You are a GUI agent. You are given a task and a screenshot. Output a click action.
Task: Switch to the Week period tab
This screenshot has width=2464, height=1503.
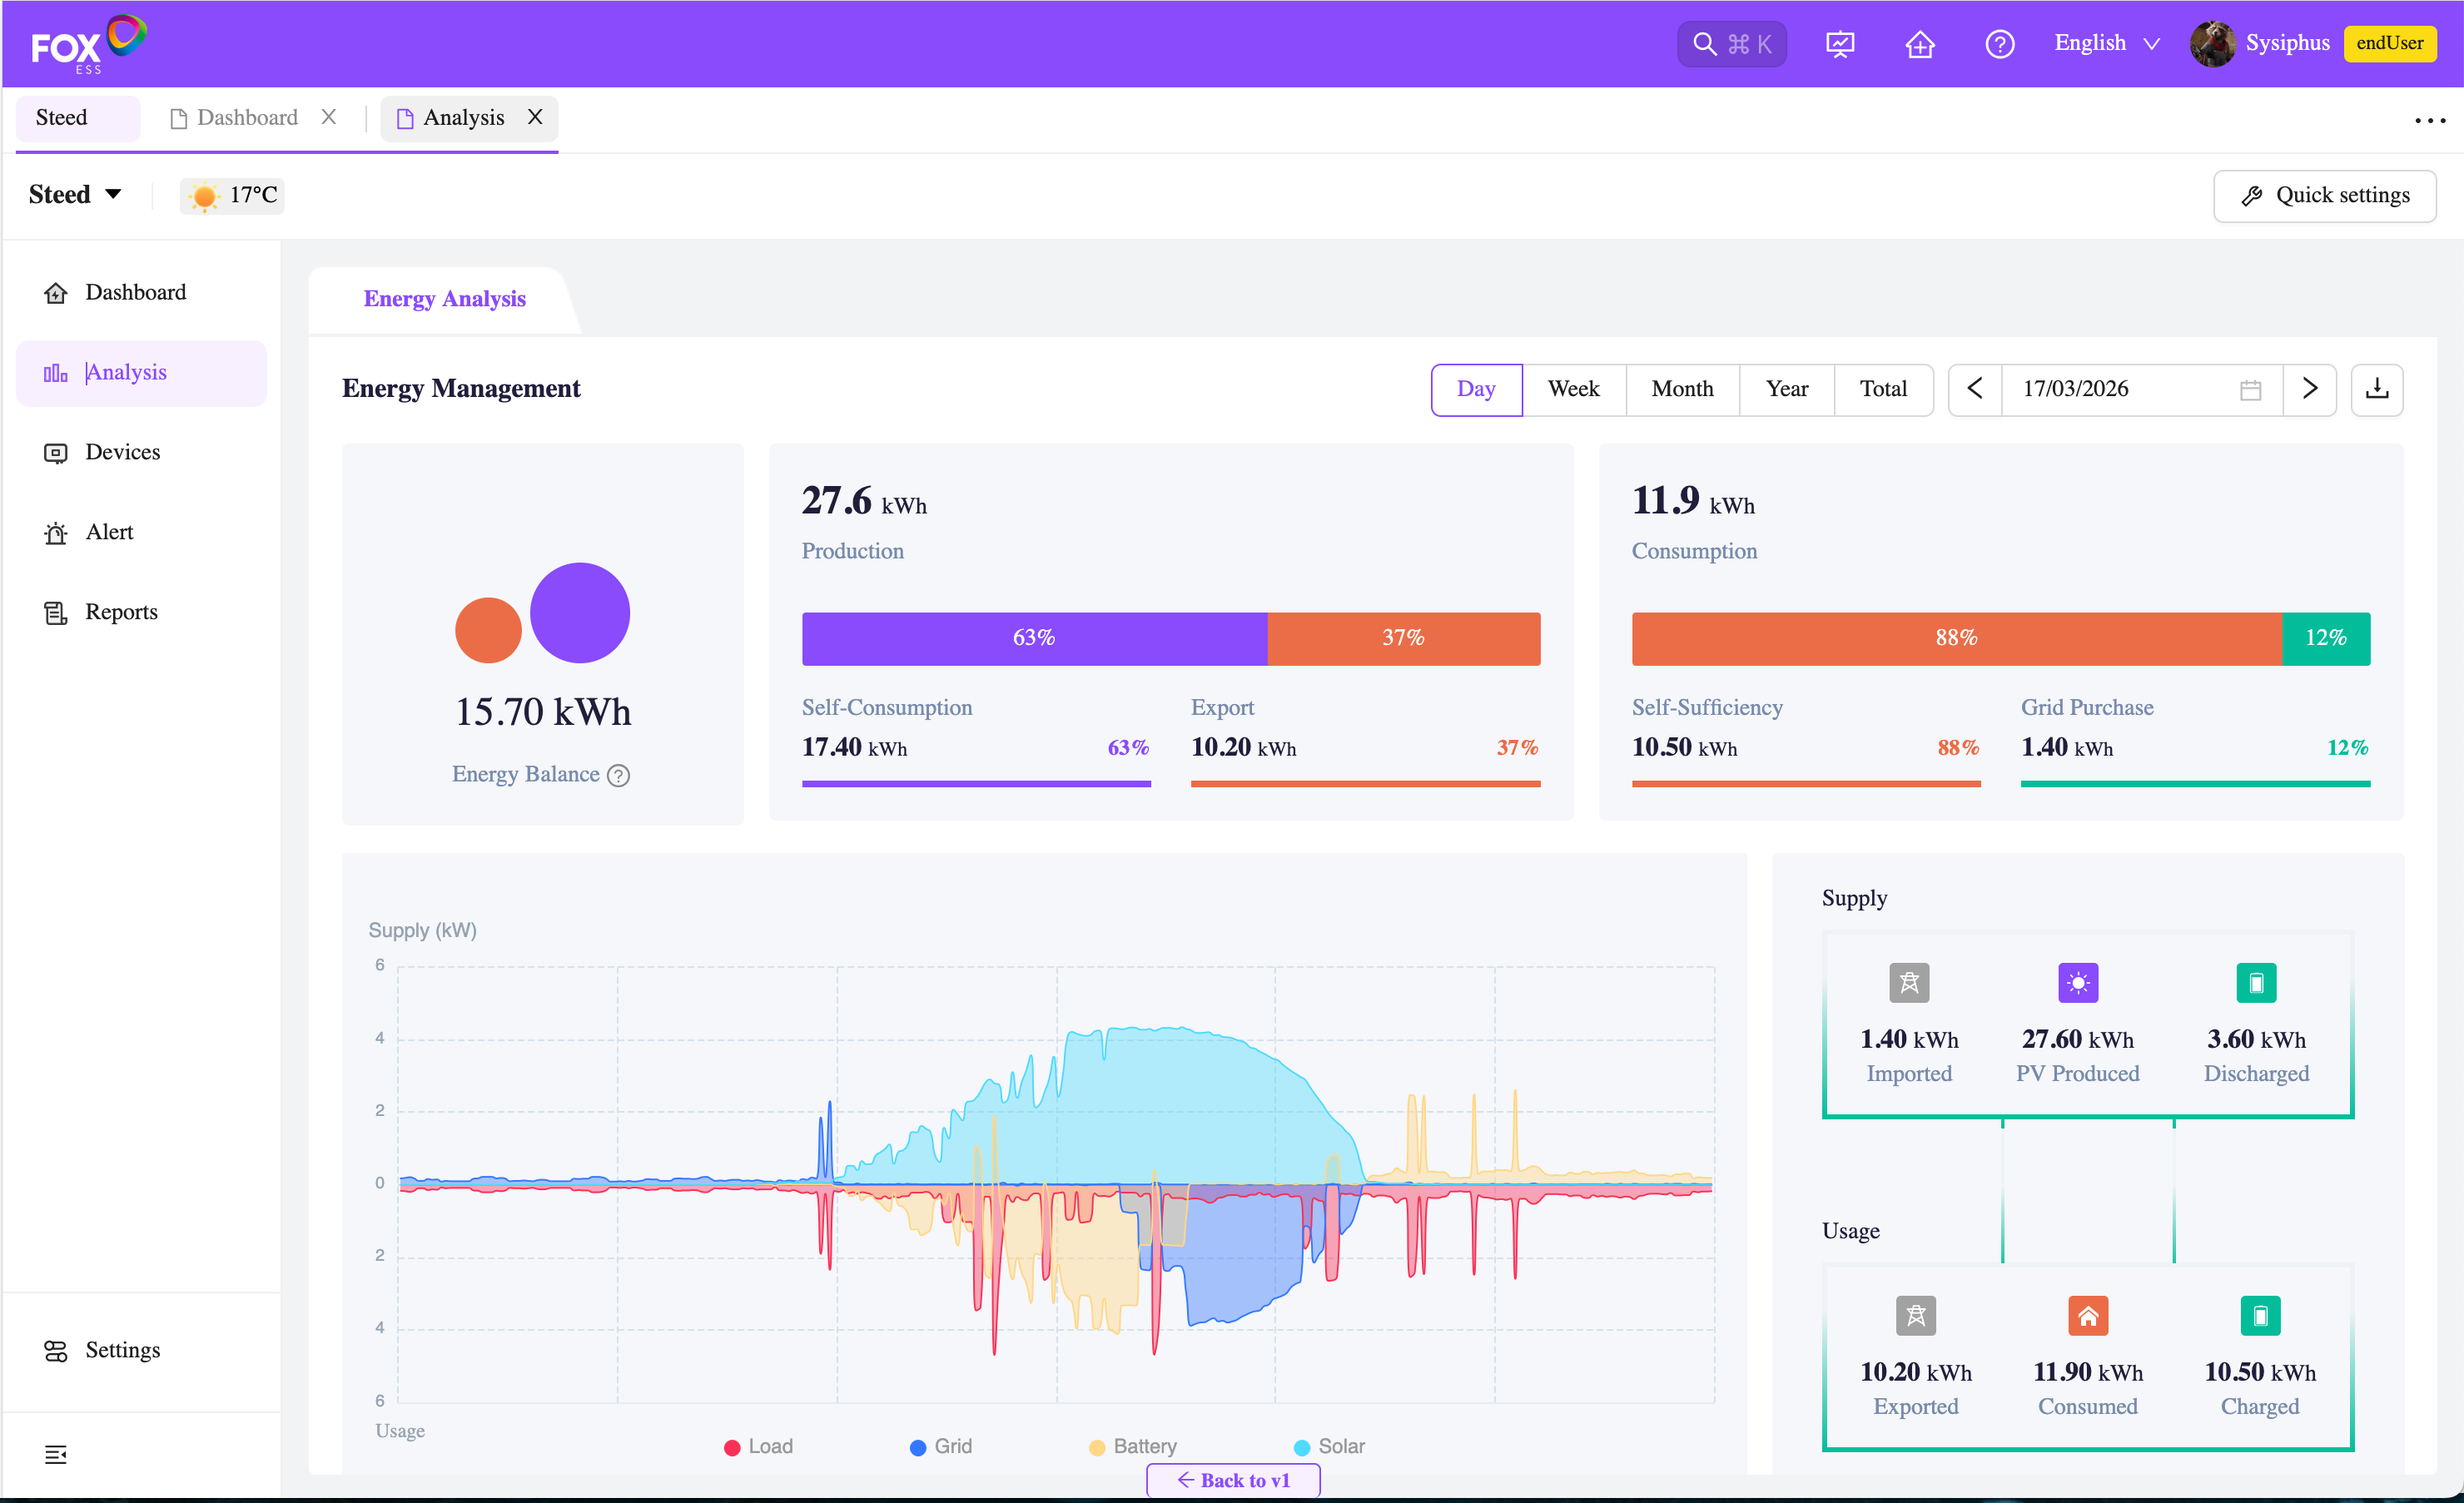1573,389
